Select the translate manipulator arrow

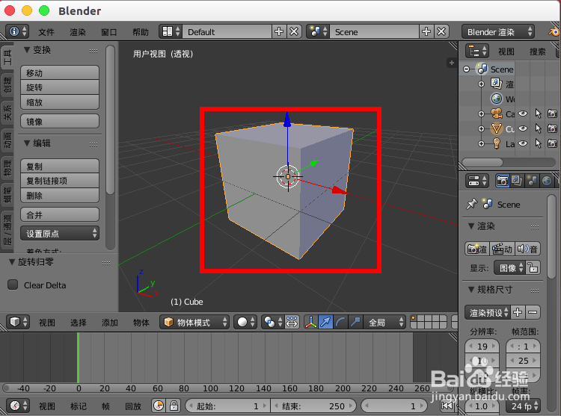325,322
